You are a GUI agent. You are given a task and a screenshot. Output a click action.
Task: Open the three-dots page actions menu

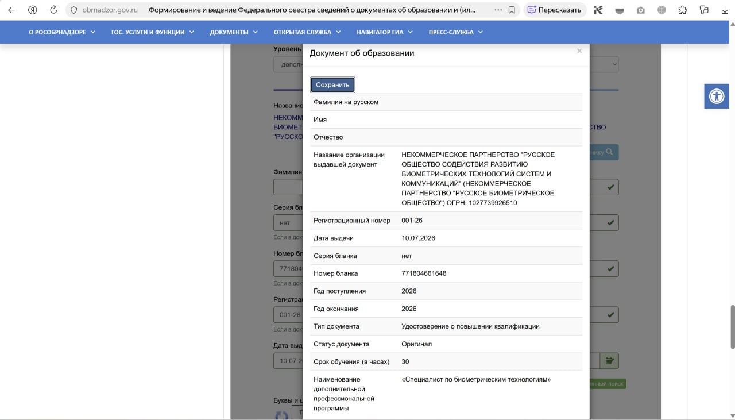point(498,10)
